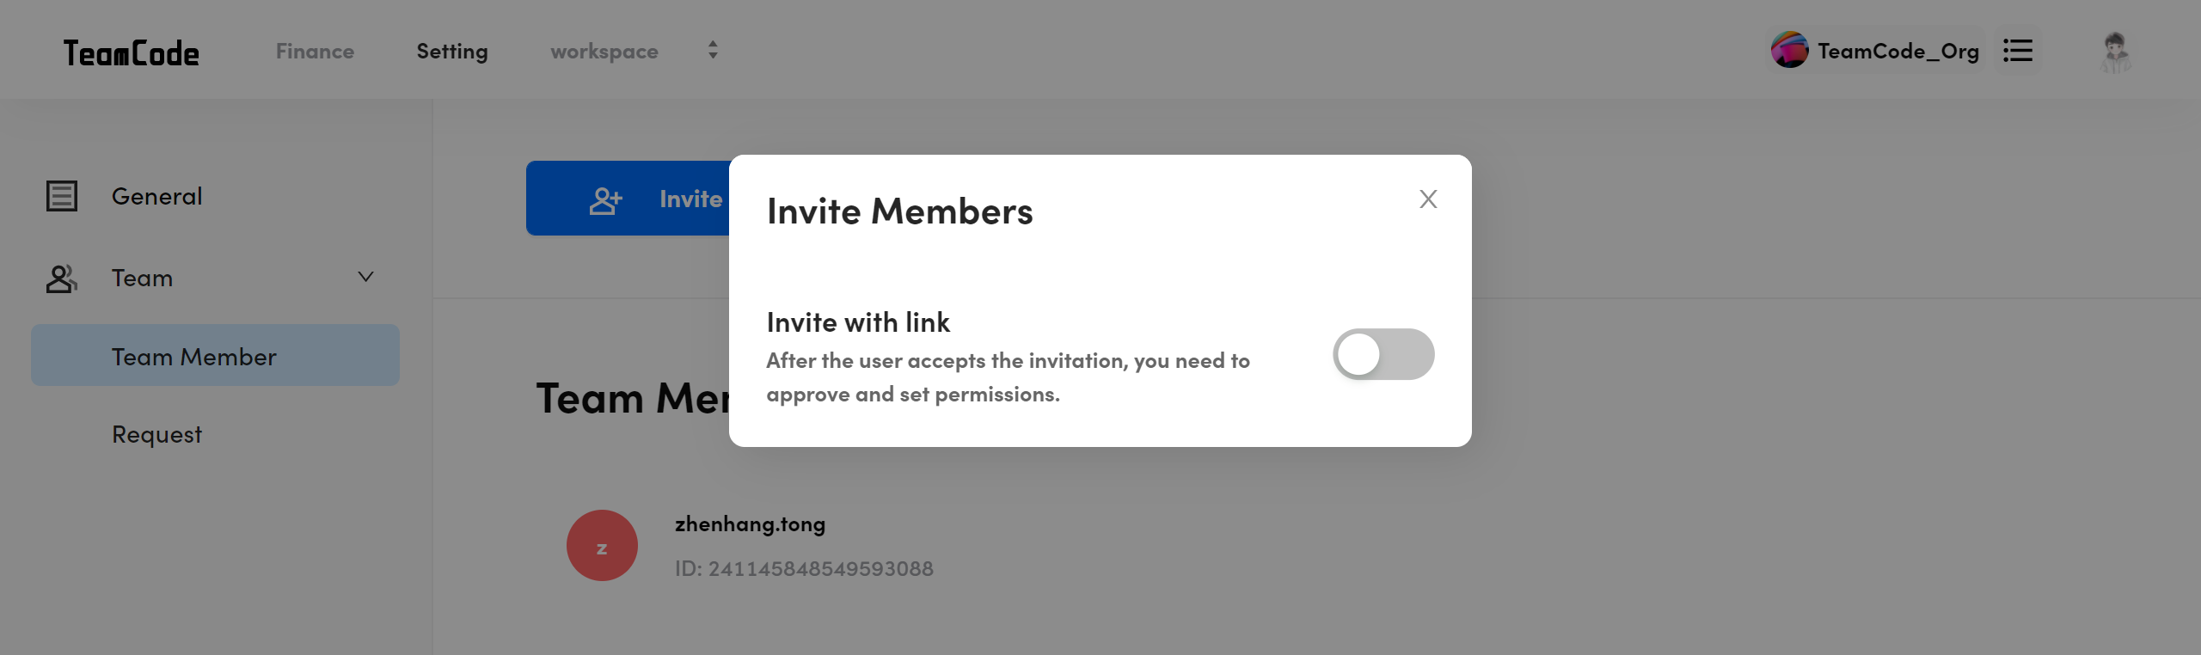Click the TeamCode logo
The height and width of the screenshot is (655, 2201).
coord(132,53)
